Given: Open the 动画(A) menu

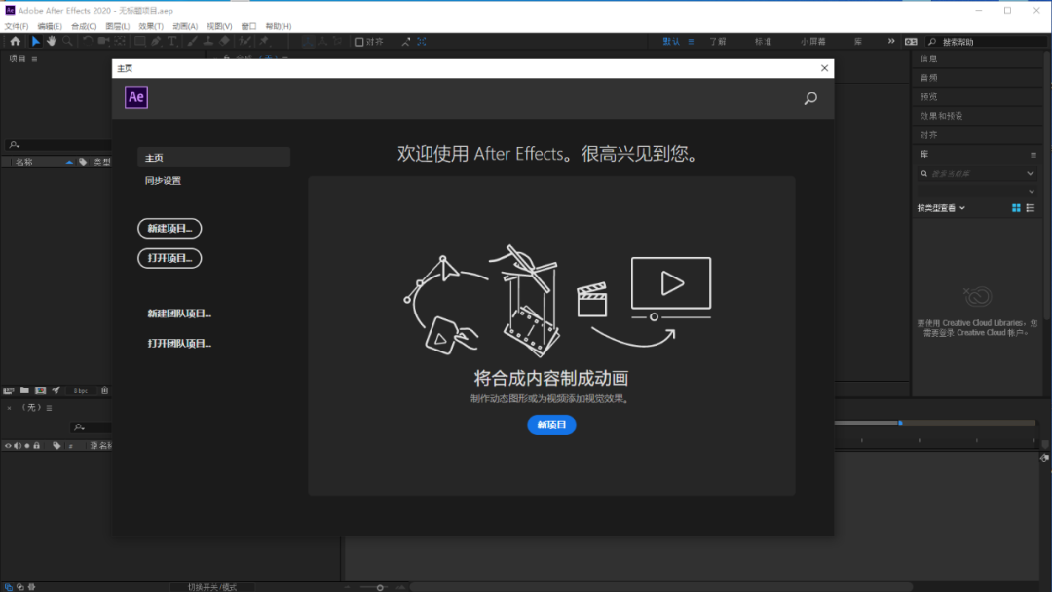Looking at the screenshot, I should [185, 26].
